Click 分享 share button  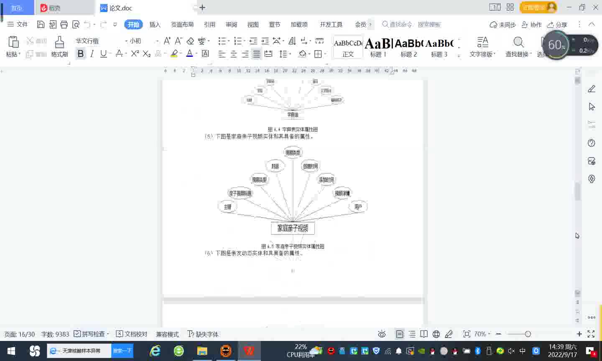[x=557, y=25]
